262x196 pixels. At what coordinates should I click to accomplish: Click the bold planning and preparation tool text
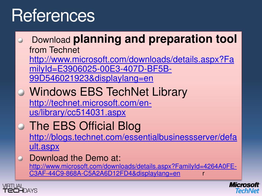pyautogui.click(x=155, y=39)
